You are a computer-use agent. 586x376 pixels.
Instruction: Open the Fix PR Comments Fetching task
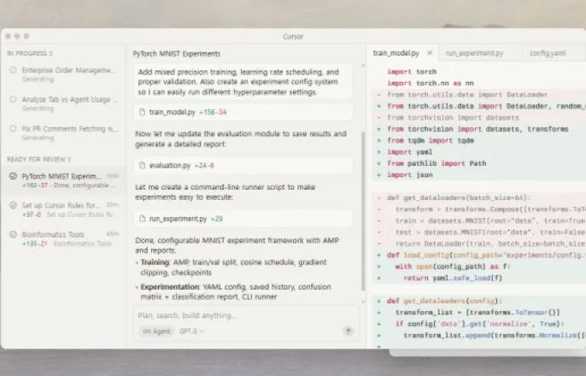tap(63, 132)
